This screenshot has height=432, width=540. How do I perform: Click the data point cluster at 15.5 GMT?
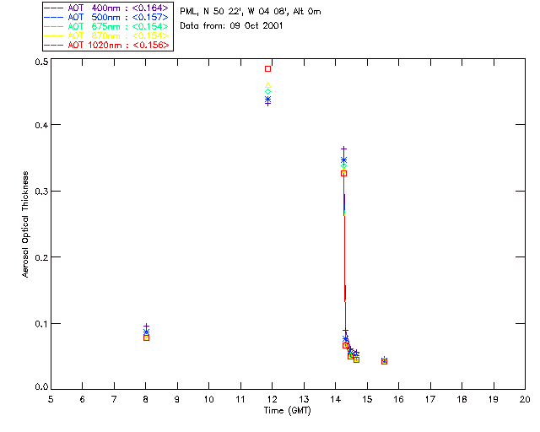[385, 360]
